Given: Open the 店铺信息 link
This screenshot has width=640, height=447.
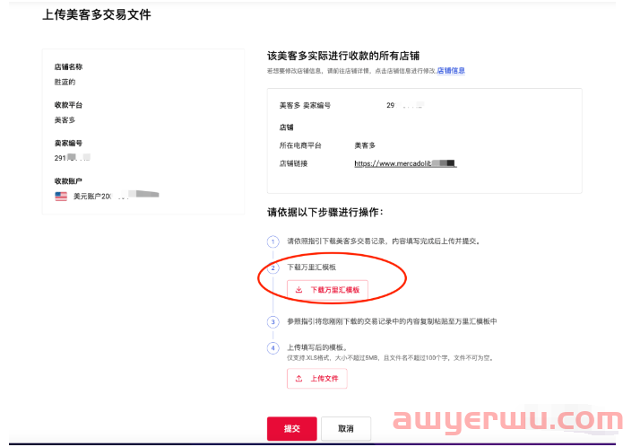Looking at the screenshot, I should 451,71.
